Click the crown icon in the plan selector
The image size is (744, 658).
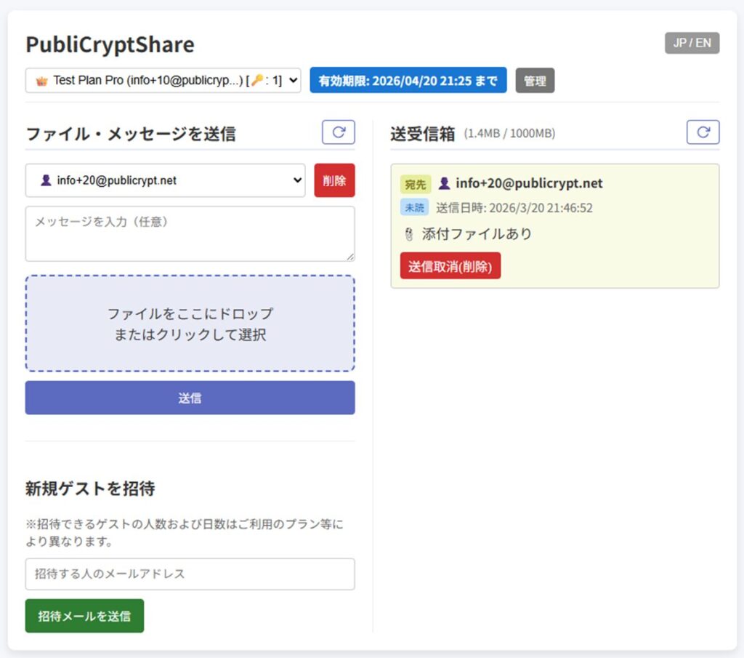[x=41, y=81]
